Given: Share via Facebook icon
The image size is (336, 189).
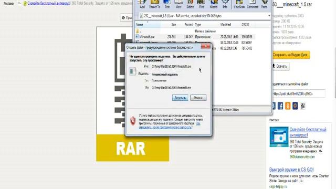Looking at the screenshot, I should click(x=280, y=106).
